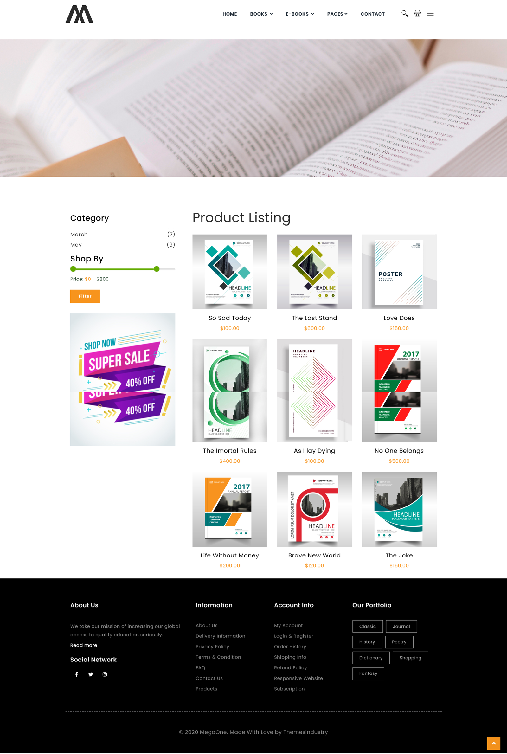
Task: Choose the Poetry portfolio tag
Action: click(x=399, y=642)
